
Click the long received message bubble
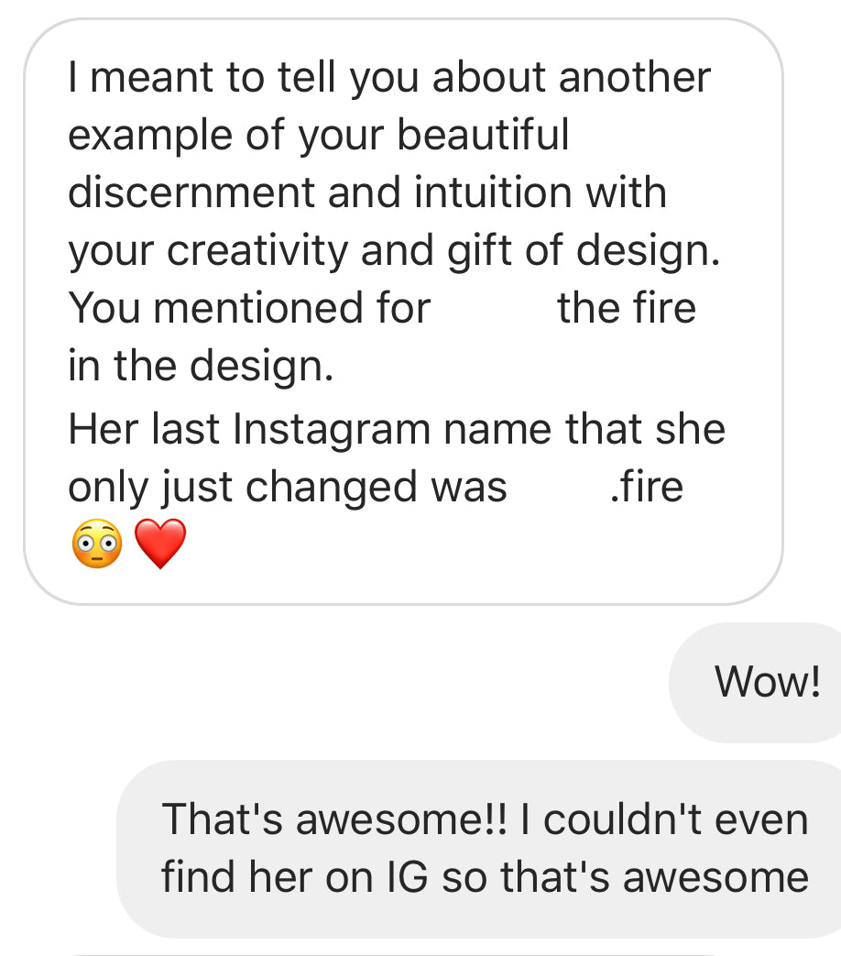coord(403,312)
